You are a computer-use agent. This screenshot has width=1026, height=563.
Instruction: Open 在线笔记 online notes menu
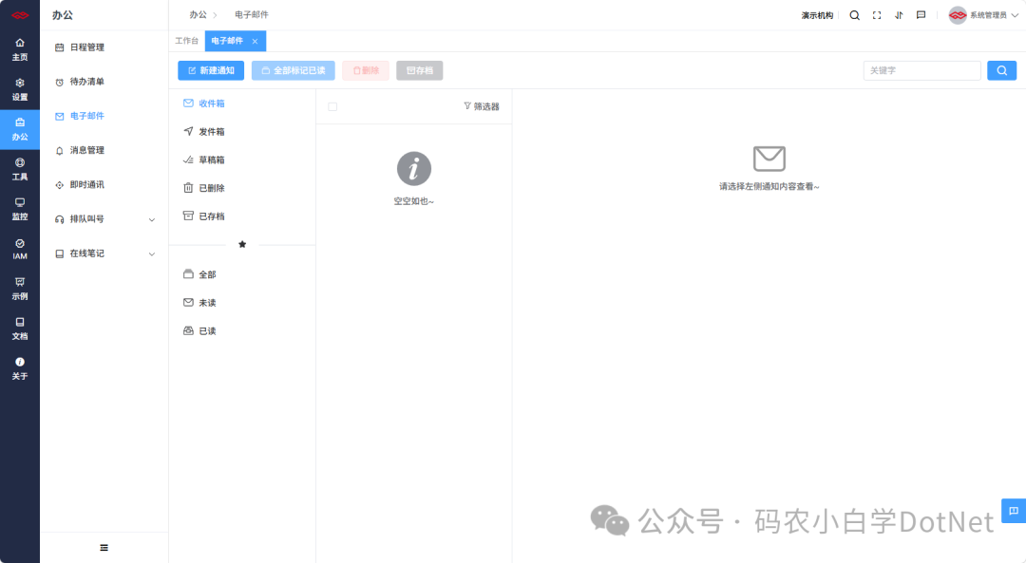tap(104, 253)
